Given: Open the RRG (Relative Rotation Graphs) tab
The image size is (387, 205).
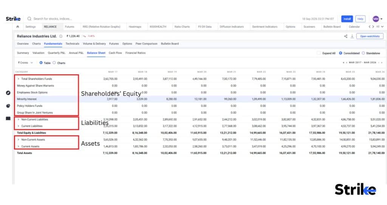Looking at the screenshot, I should click(x=101, y=27).
